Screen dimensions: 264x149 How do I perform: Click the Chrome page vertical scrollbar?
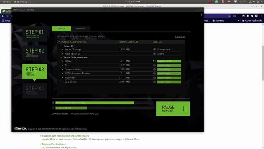(263, 63)
